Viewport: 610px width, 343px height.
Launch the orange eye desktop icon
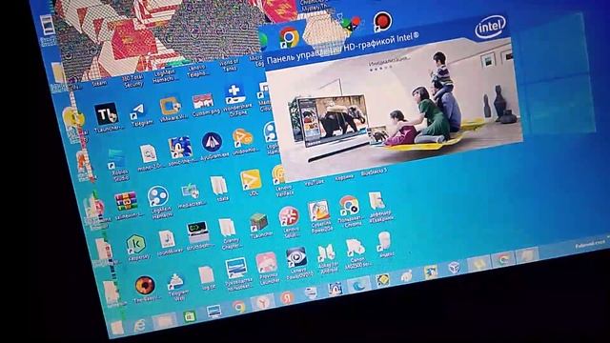pyautogui.click(x=145, y=286)
